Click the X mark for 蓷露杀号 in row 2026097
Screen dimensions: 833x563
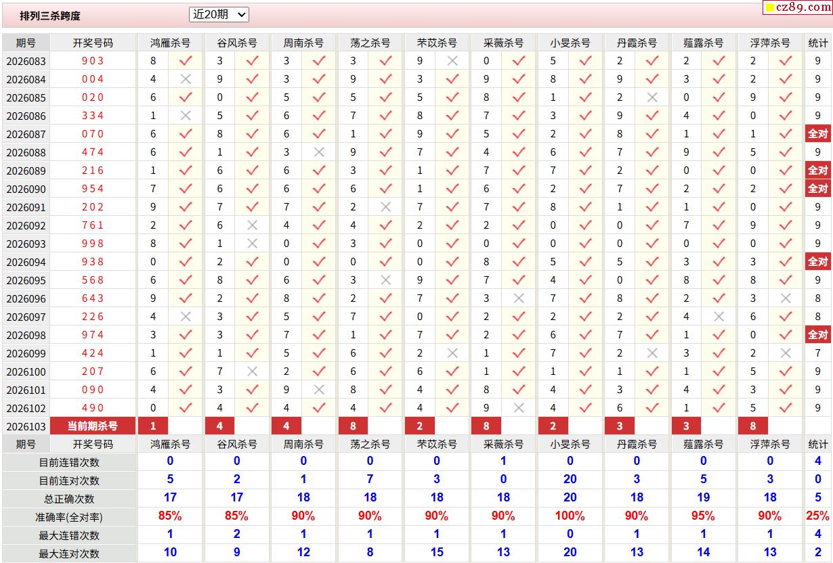click(x=719, y=317)
